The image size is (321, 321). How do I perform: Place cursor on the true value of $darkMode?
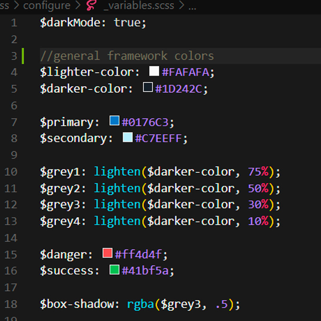click(x=127, y=22)
